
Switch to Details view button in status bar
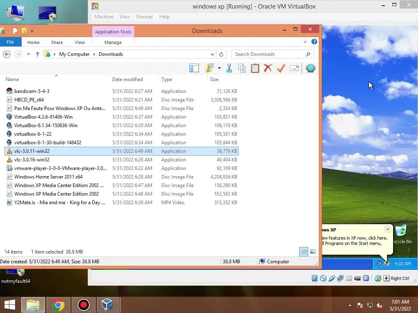304,251
